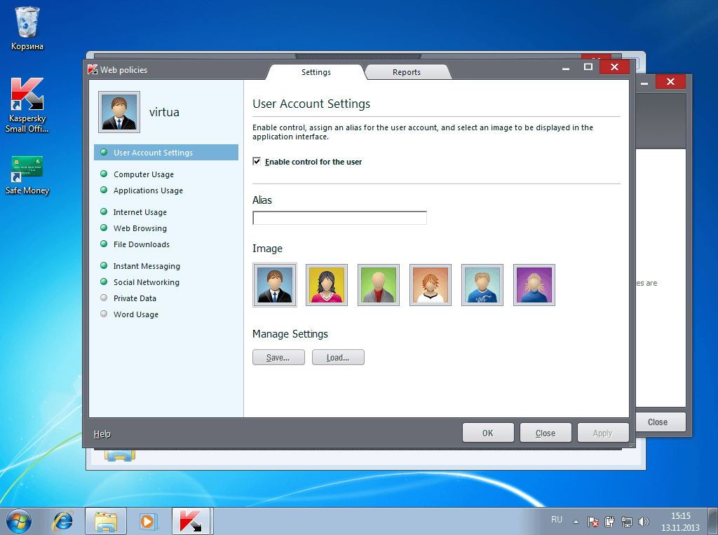Click the greyed Apply button
Screen dimensions: 718x535
602,433
